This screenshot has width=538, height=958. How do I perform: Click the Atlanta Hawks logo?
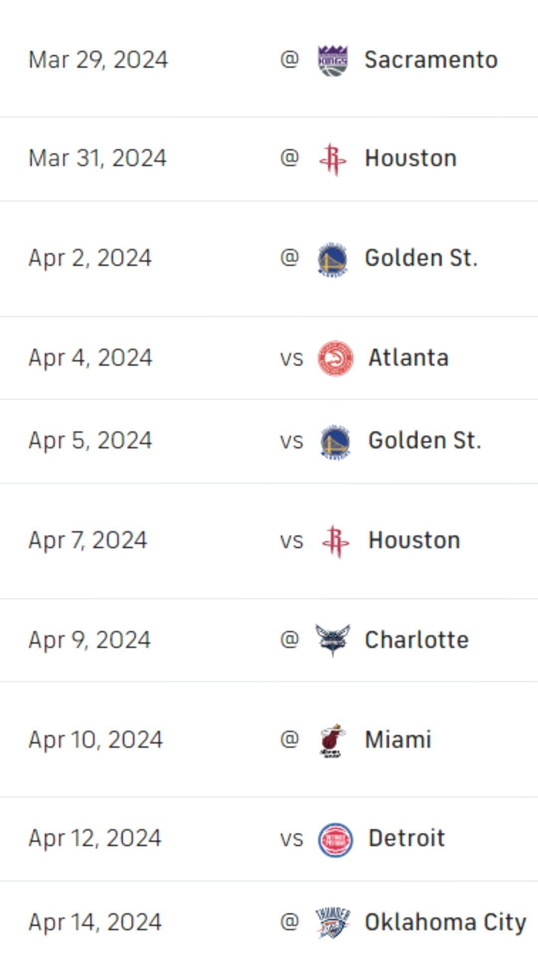[x=335, y=358]
